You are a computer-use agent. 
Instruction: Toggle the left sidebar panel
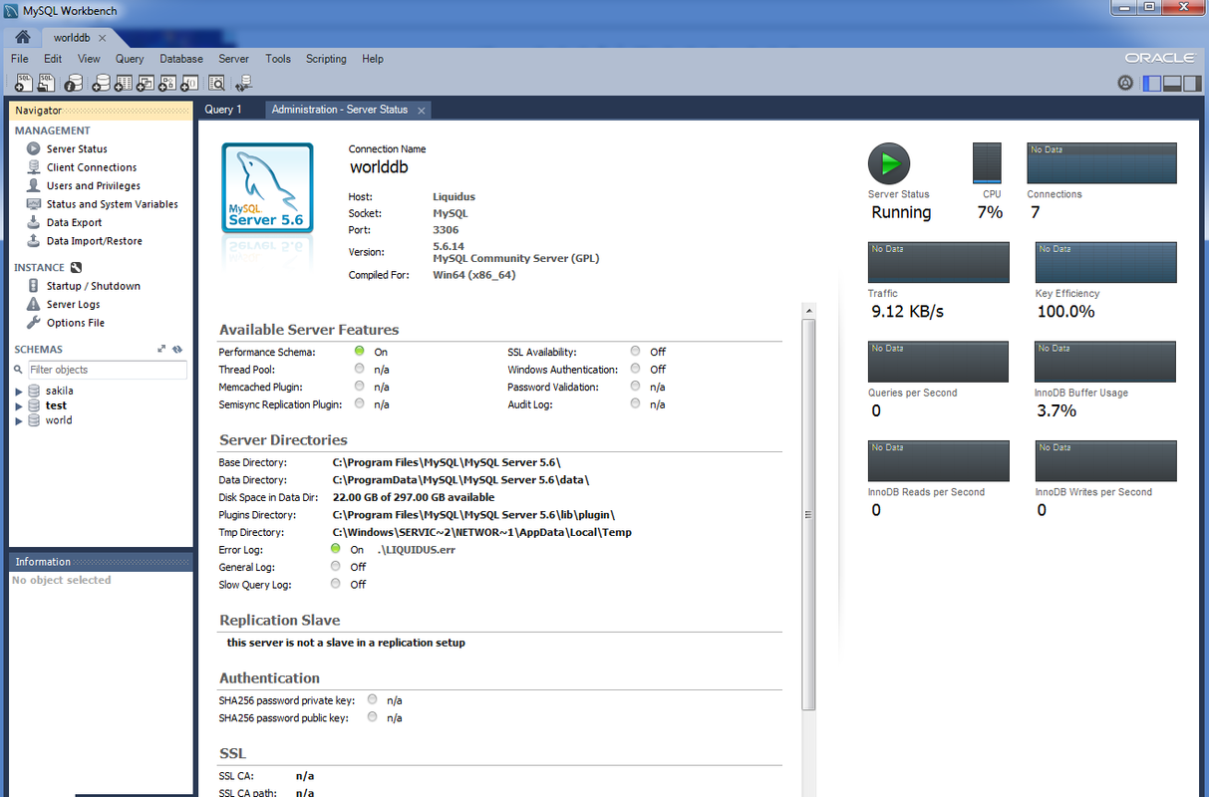[1152, 84]
